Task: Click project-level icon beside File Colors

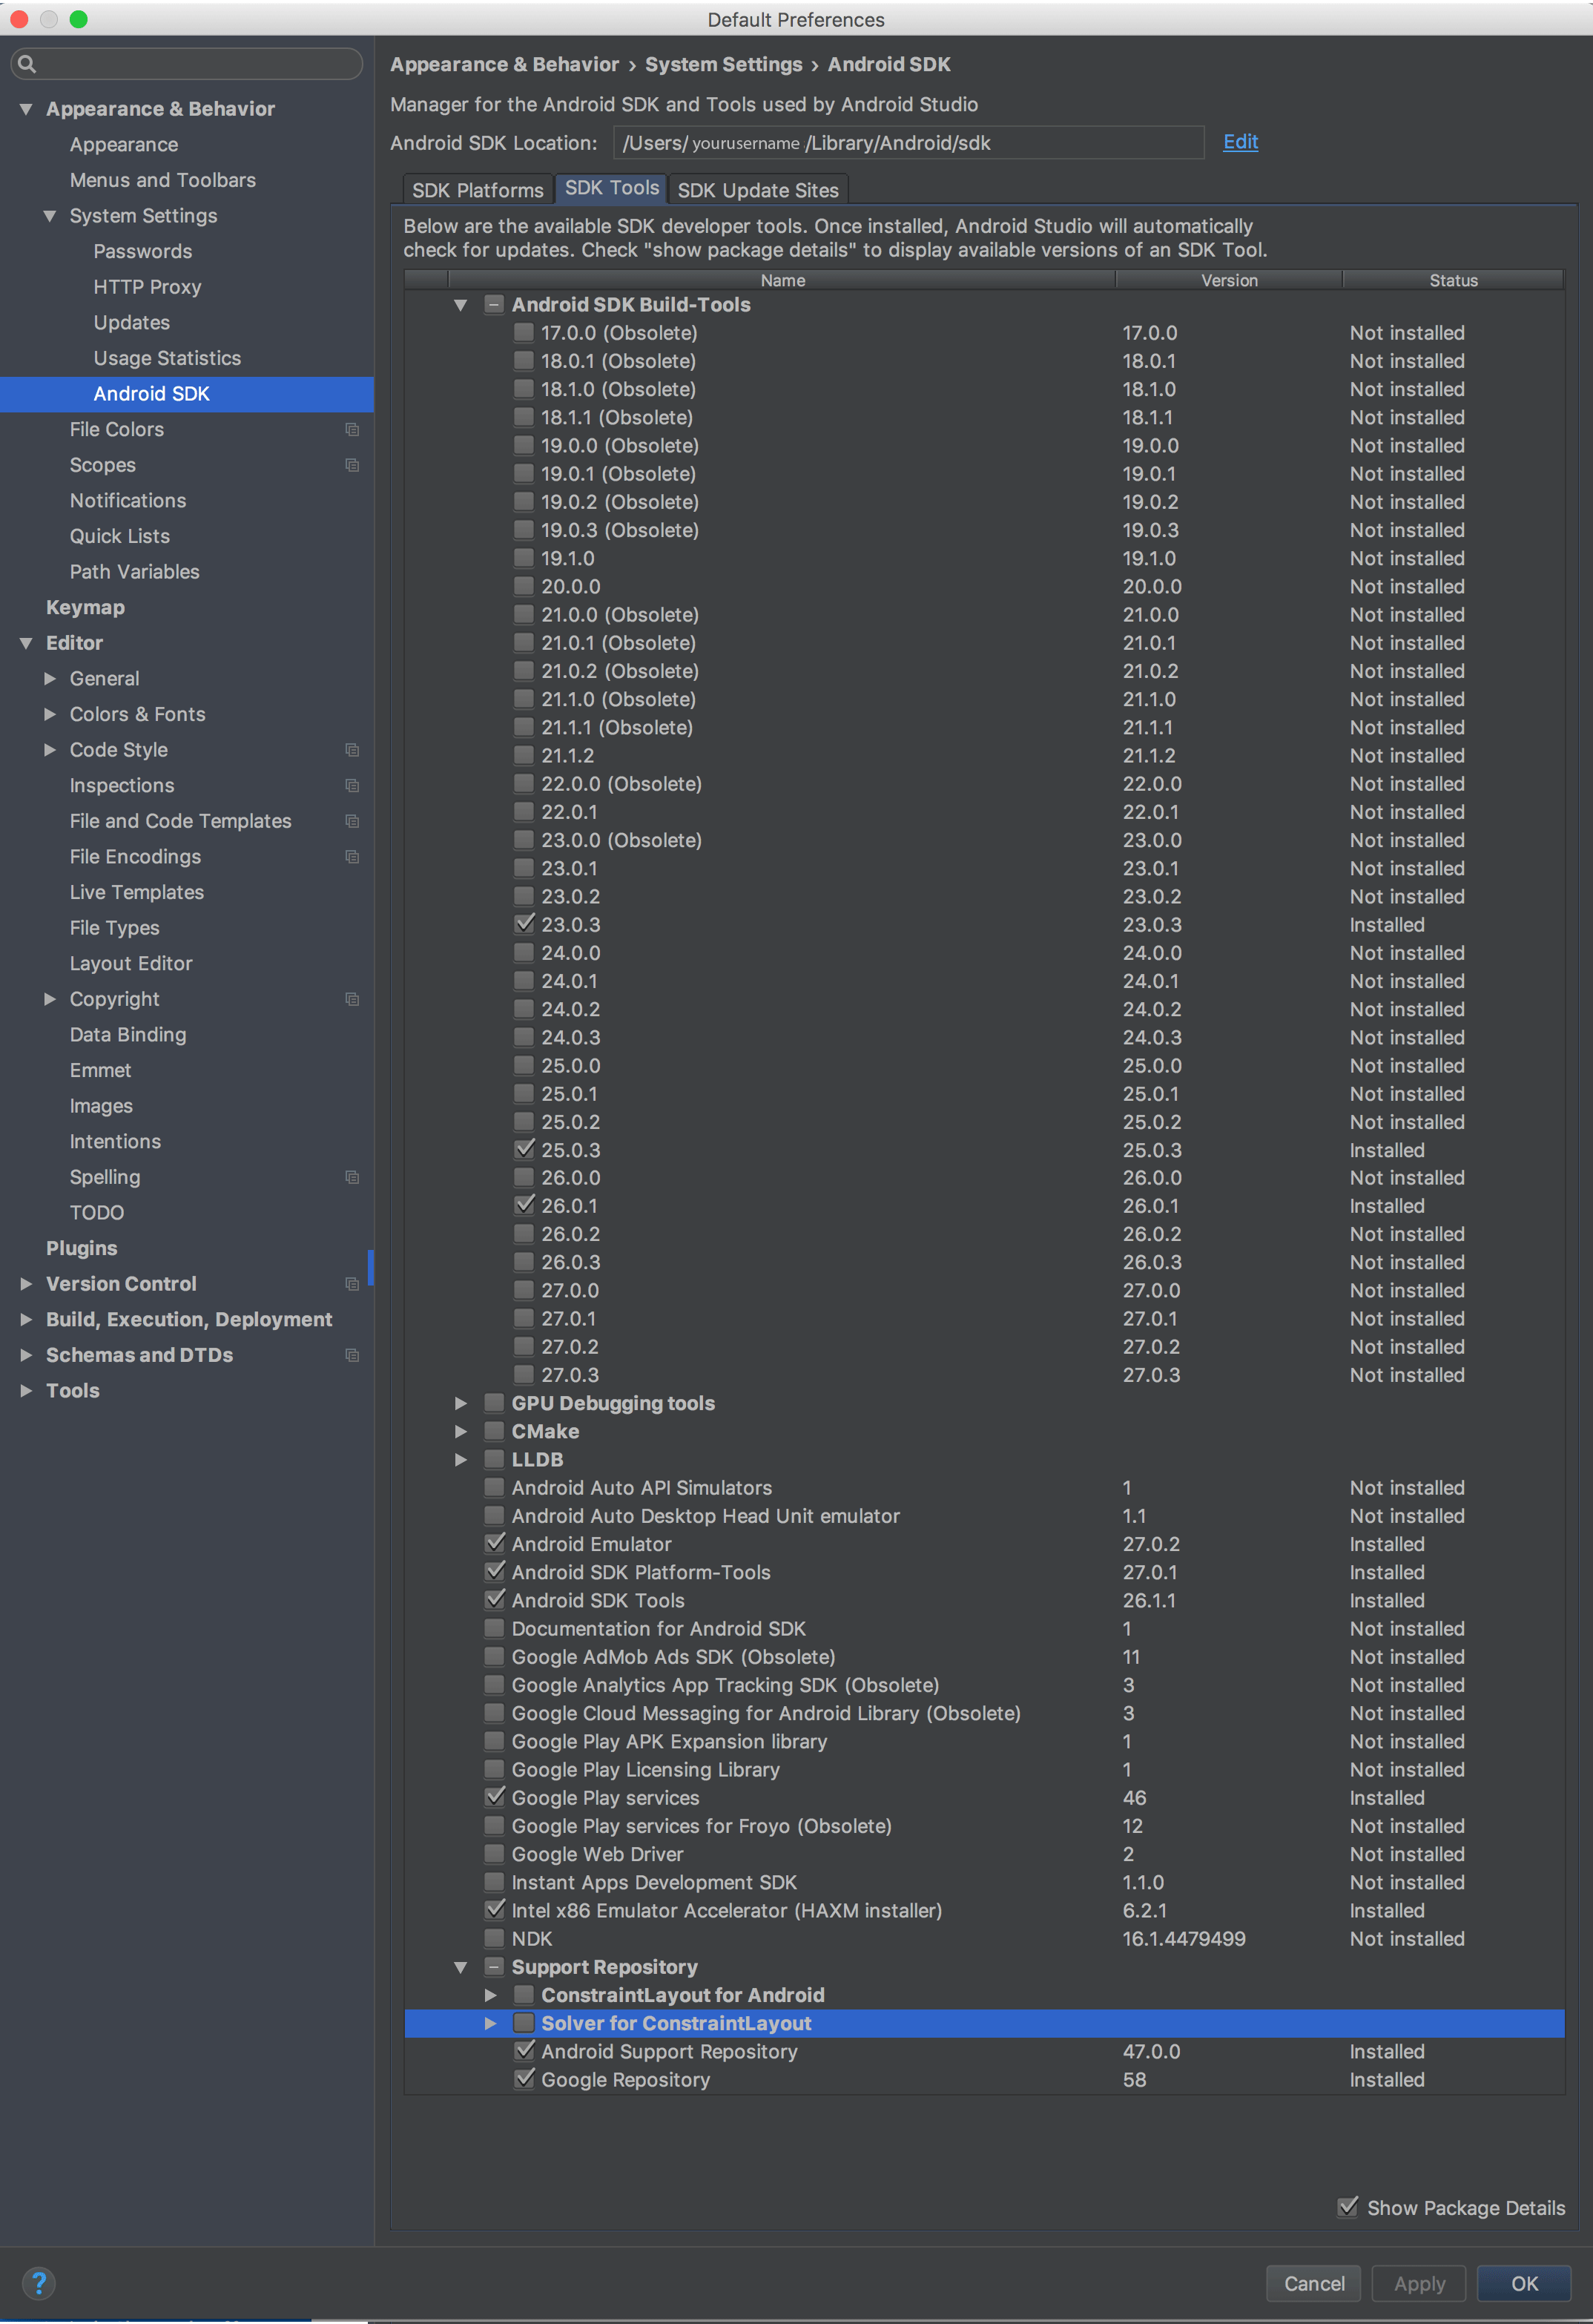Action: point(352,429)
